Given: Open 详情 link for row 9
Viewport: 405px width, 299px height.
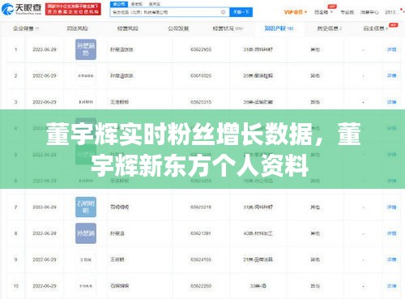Looking at the screenshot, I should coord(391,259).
